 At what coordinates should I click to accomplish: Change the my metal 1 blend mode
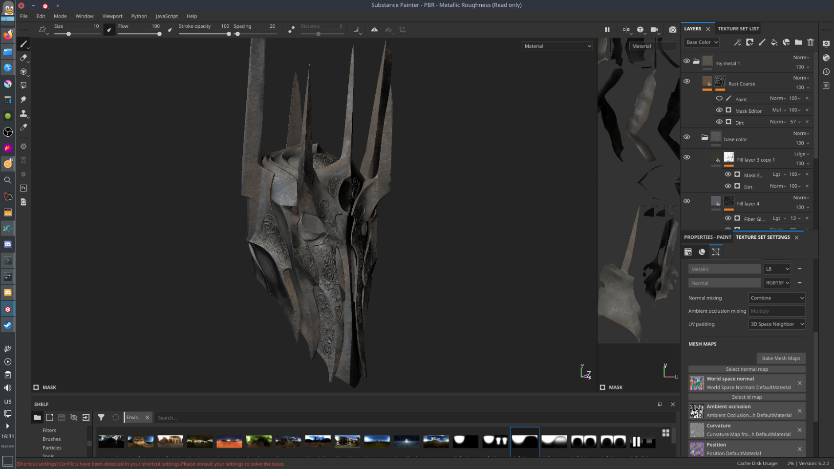point(801,58)
